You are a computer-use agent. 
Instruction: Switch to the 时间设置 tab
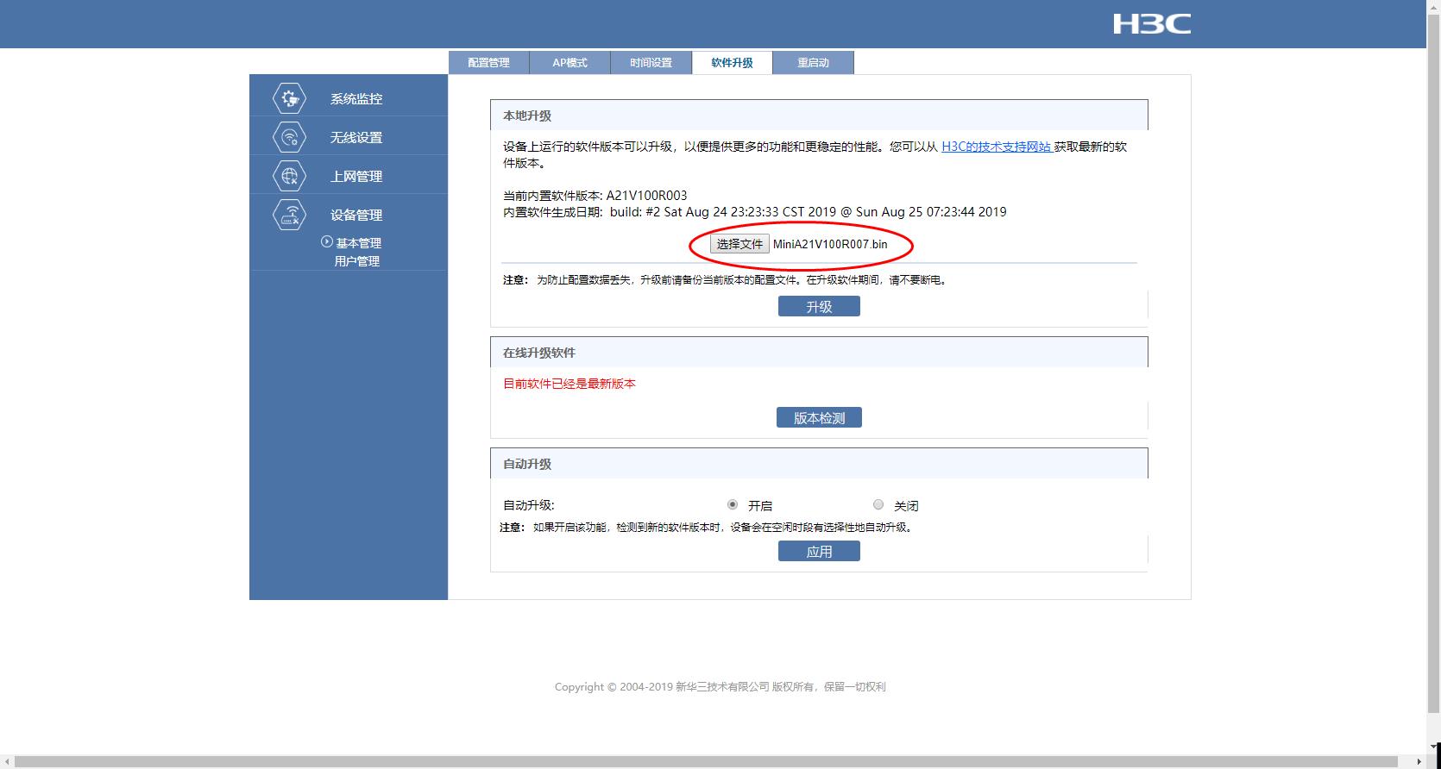(651, 63)
